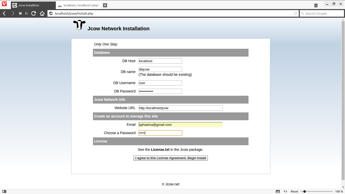Minimize the browser window

coord(327,4)
